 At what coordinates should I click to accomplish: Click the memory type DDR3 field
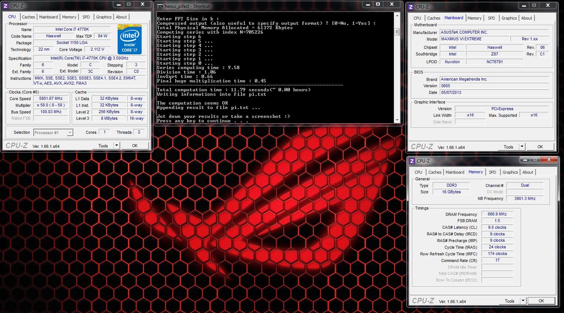pos(452,186)
